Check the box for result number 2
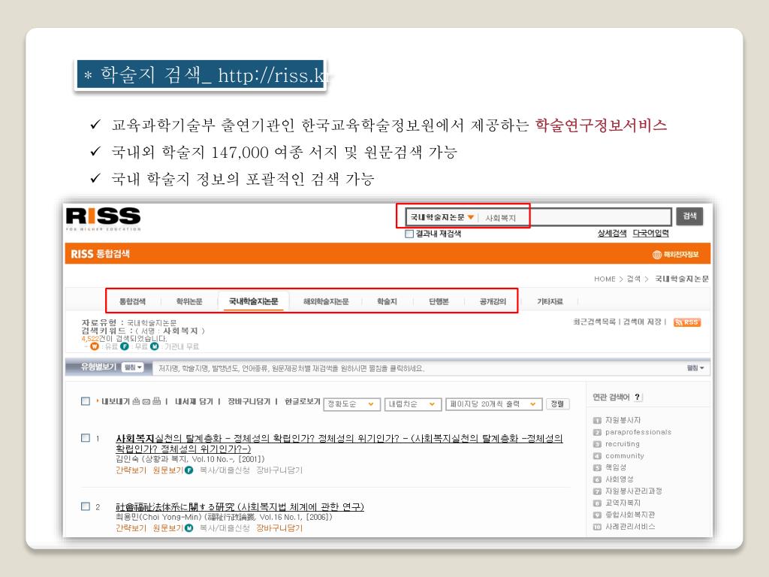Viewport: 769px width, 577px height. pyautogui.click(x=86, y=506)
